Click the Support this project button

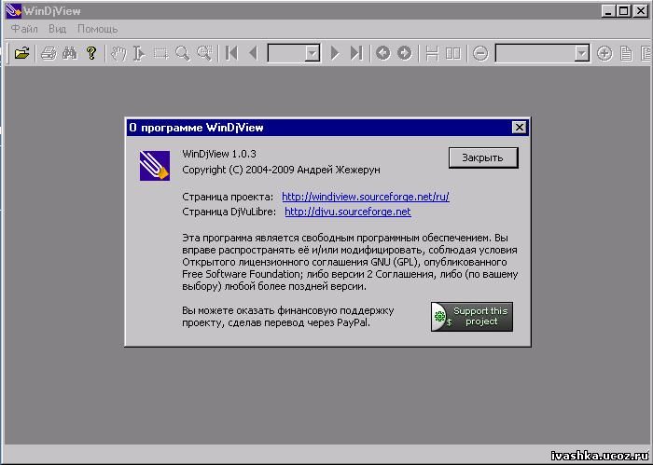click(472, 317)
